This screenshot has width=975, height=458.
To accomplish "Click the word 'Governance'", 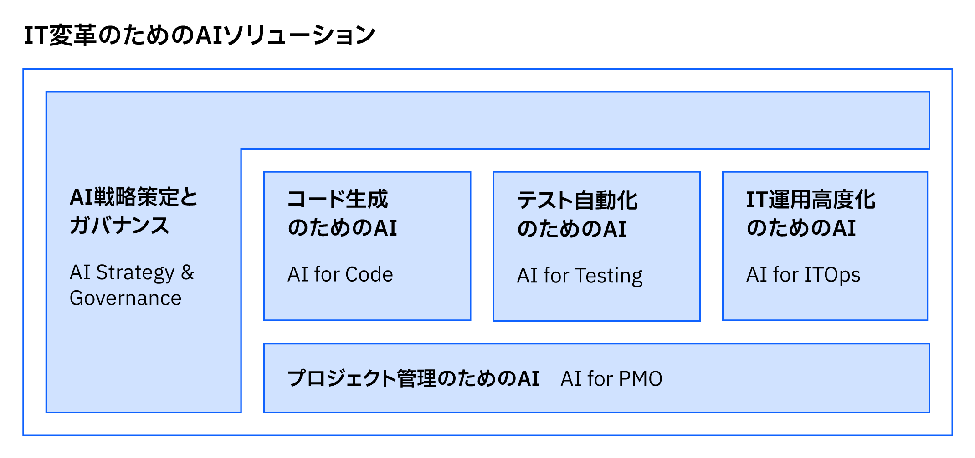I will click(125, 298).
